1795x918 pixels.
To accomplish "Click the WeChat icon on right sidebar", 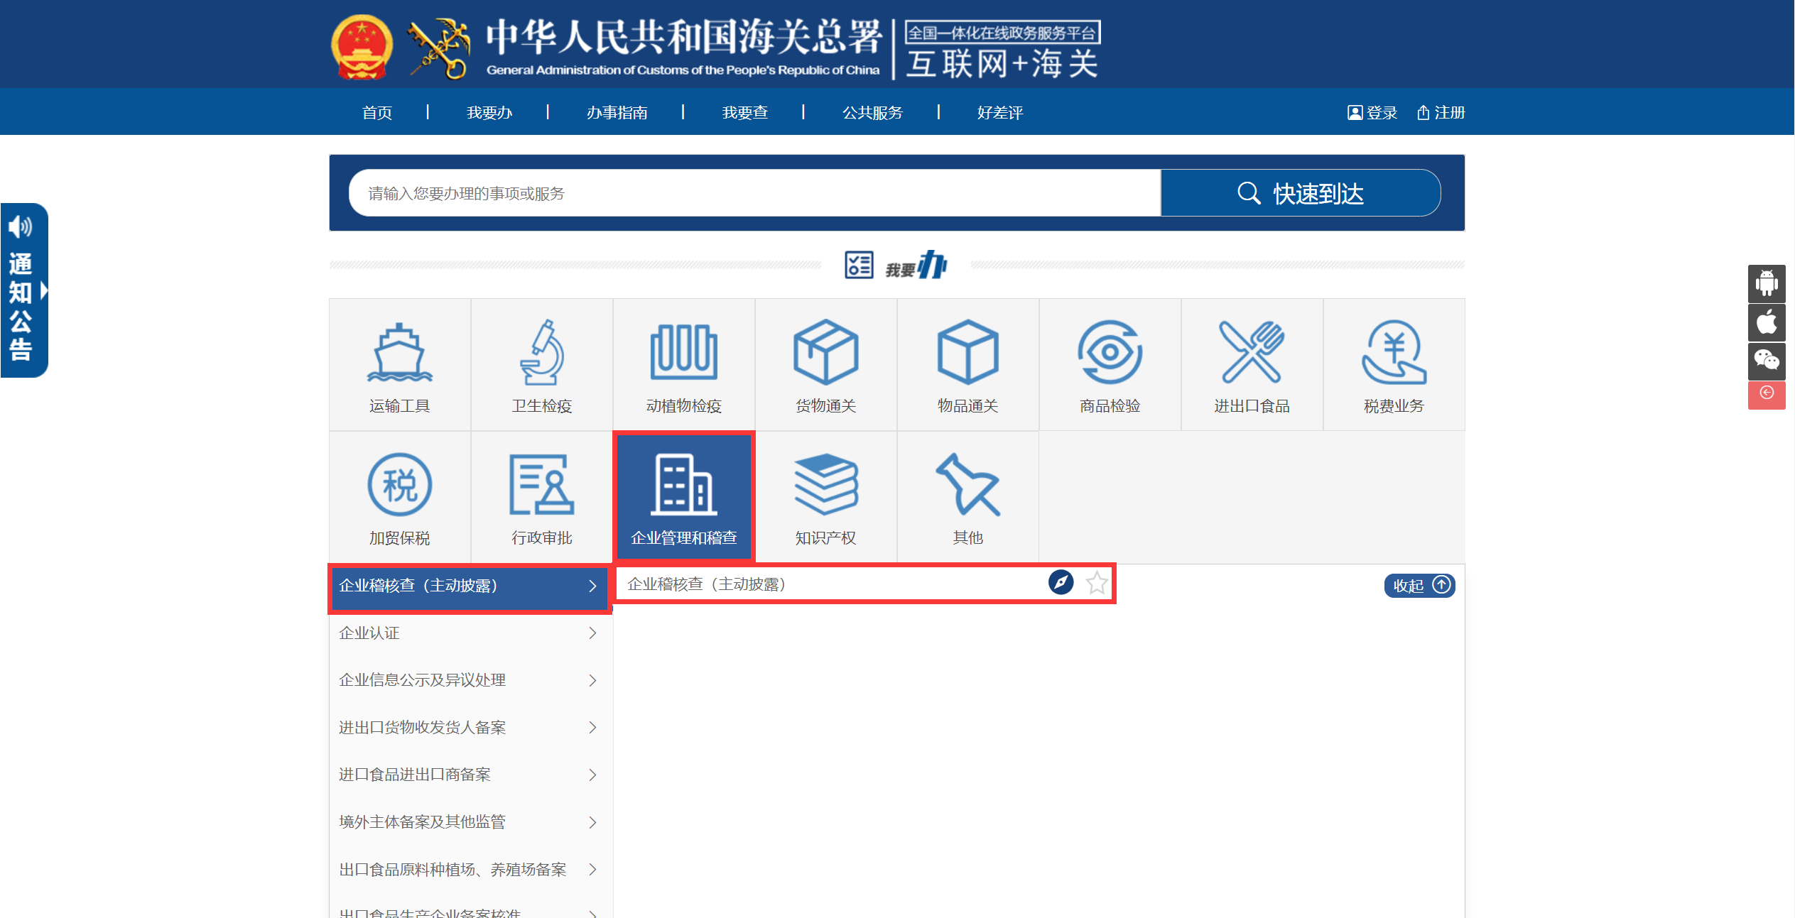I will [1766, 361].
